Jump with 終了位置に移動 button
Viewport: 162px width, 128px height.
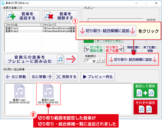pyautogui.click(x=150, y=49)
